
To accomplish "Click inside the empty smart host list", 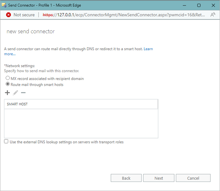I will [81, 123].
